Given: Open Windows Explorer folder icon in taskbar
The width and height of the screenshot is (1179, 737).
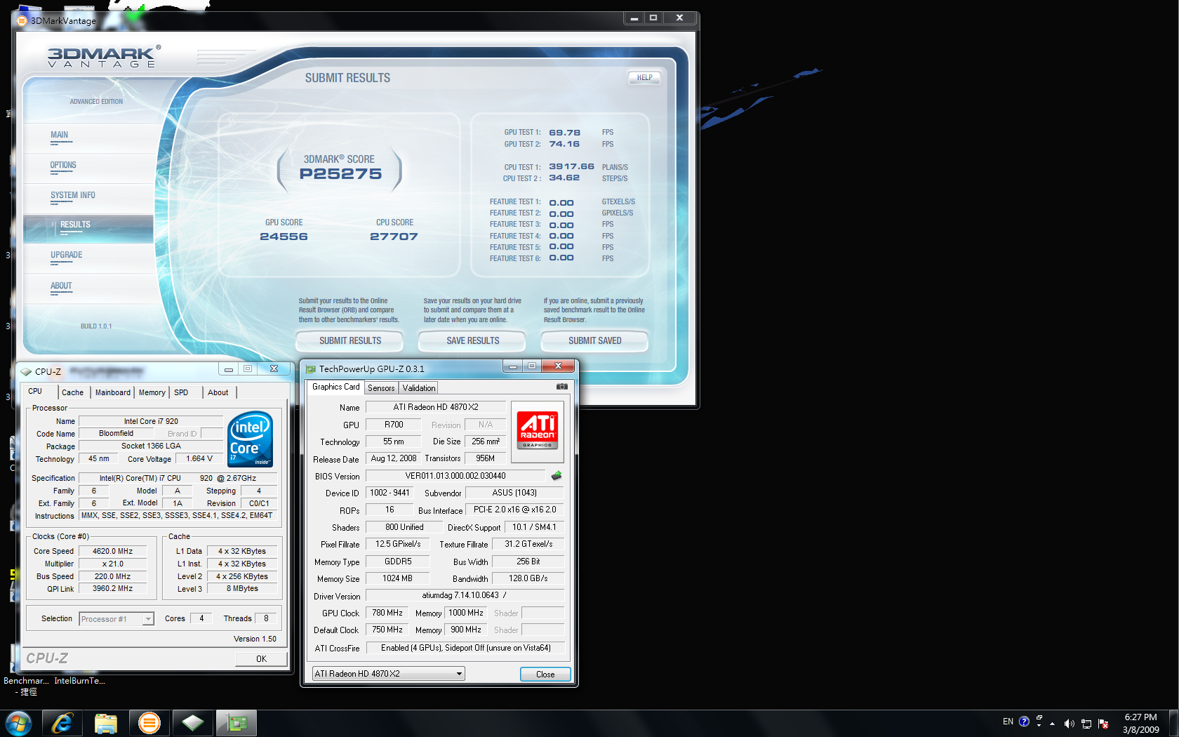Looking at the screenshot, I should pos(105,723).
